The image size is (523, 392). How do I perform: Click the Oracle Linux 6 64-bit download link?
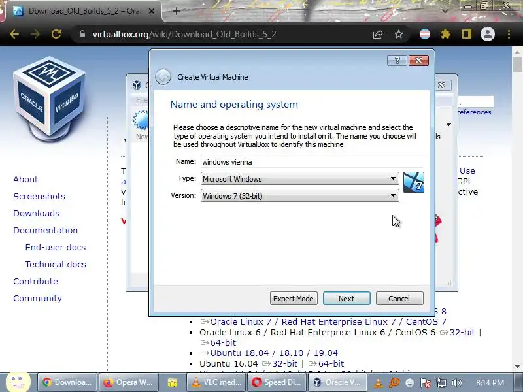[x=223, y=342]
